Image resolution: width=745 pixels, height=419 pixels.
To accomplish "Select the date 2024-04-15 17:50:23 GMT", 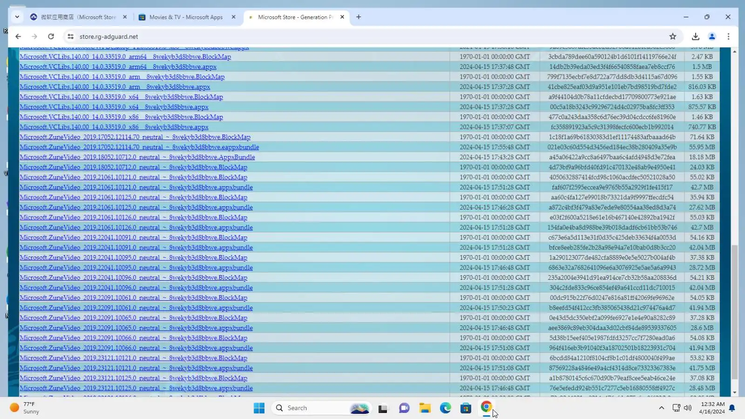I will 494,308.
